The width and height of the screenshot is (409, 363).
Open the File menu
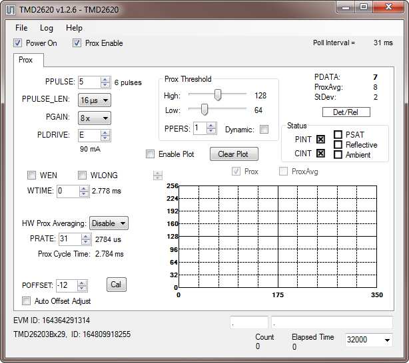coord(21,28)
